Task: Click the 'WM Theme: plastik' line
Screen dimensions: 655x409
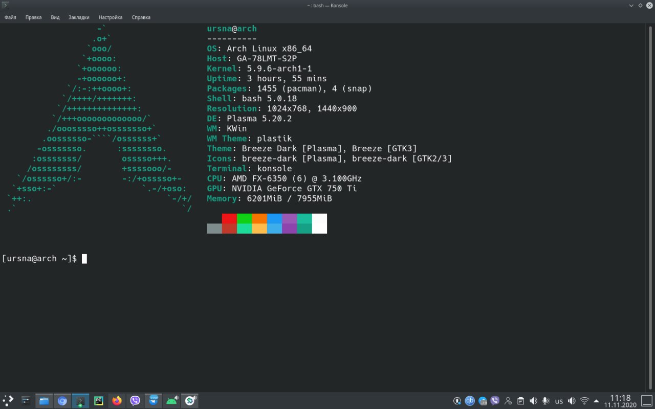Action: 249,139
